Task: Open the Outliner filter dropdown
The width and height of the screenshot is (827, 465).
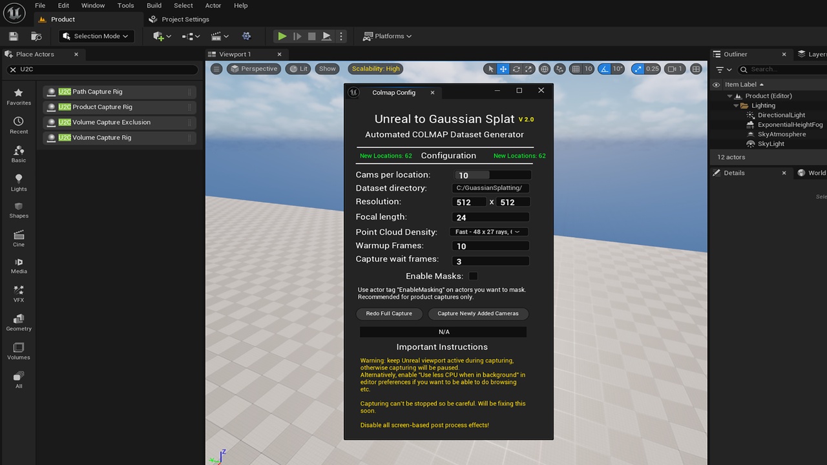Action: 723,69
